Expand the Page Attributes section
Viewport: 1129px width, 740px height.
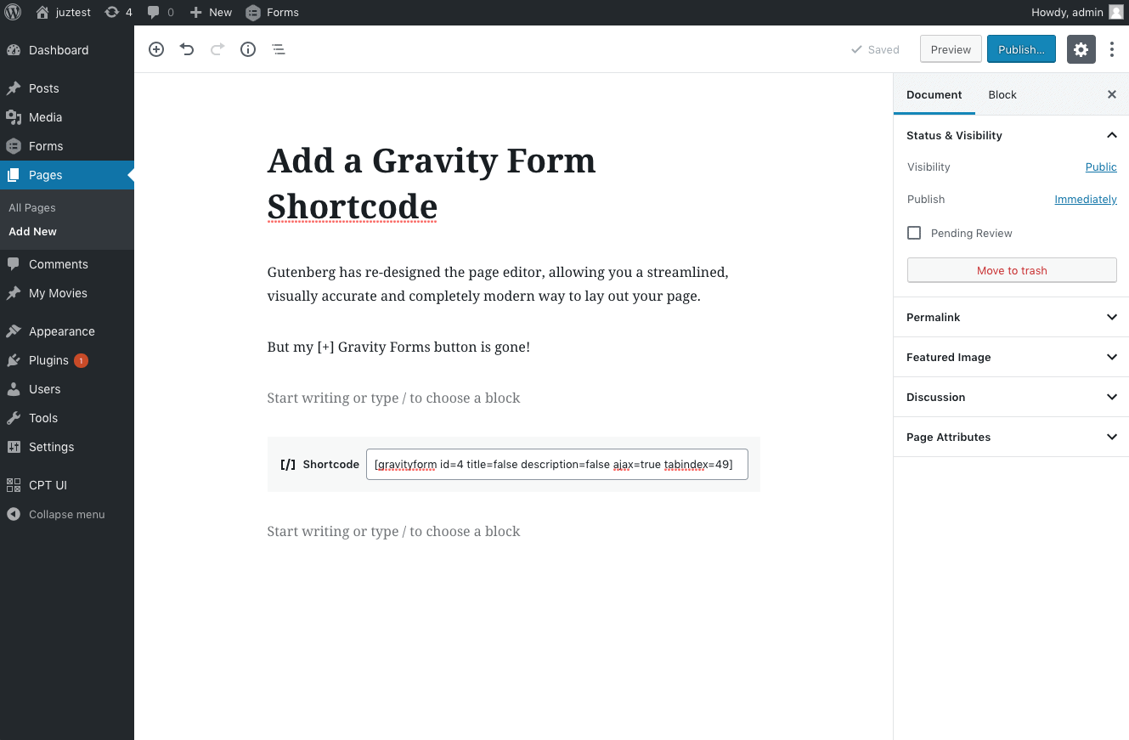[1011, 437]
